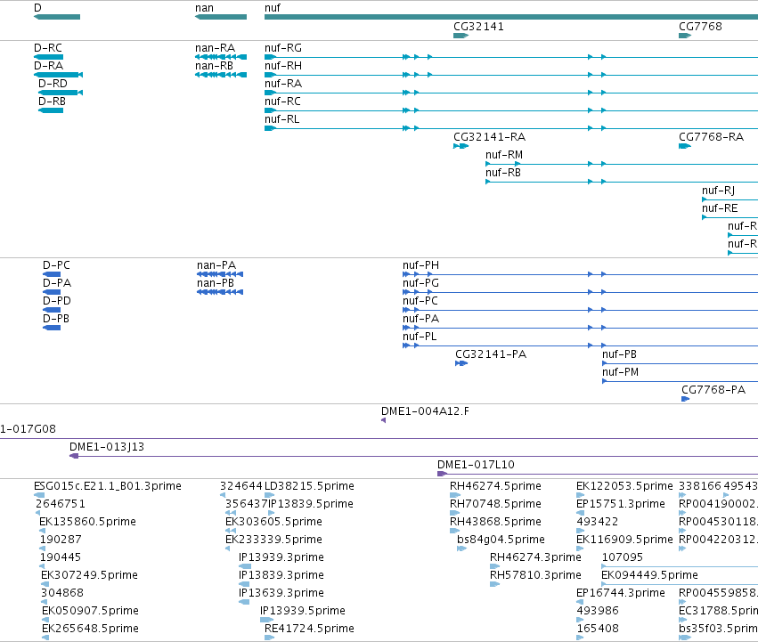The width and height of the screenshot is (758, 642).
Task: Click the CG7768-PA protein glyph
Action: pyautogui.click(x=685, y=399)
